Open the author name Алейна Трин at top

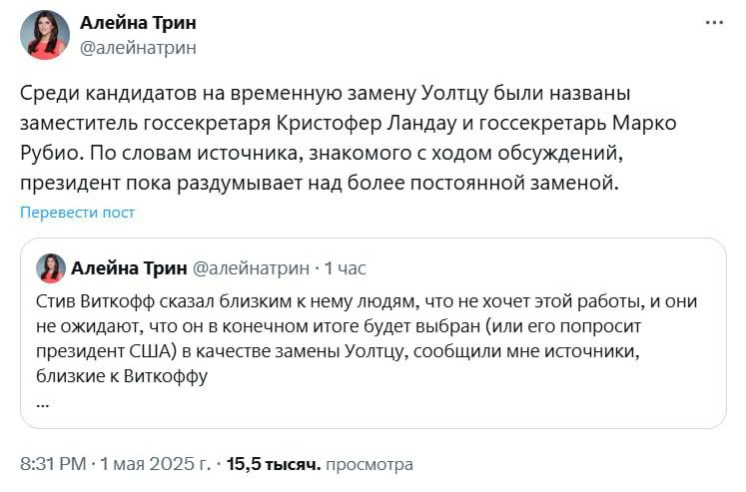point(138,24)
